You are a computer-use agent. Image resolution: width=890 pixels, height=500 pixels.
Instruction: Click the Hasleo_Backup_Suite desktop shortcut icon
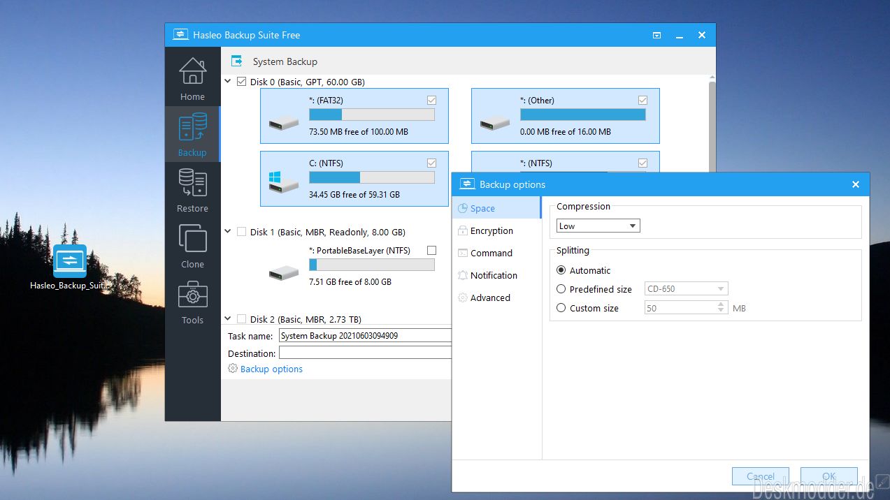click(x=70, y=261)
